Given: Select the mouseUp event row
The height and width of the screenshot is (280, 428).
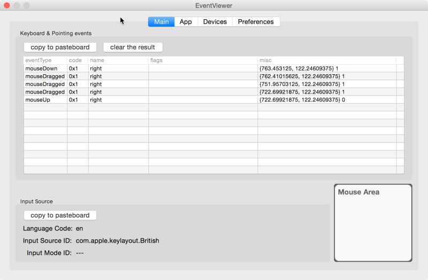Looking at the screenshot, I should (213, 100).
